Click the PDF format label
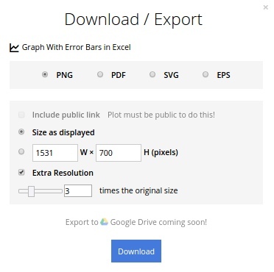This screenshot has width=274, height=272. click(x=119, y=75)
